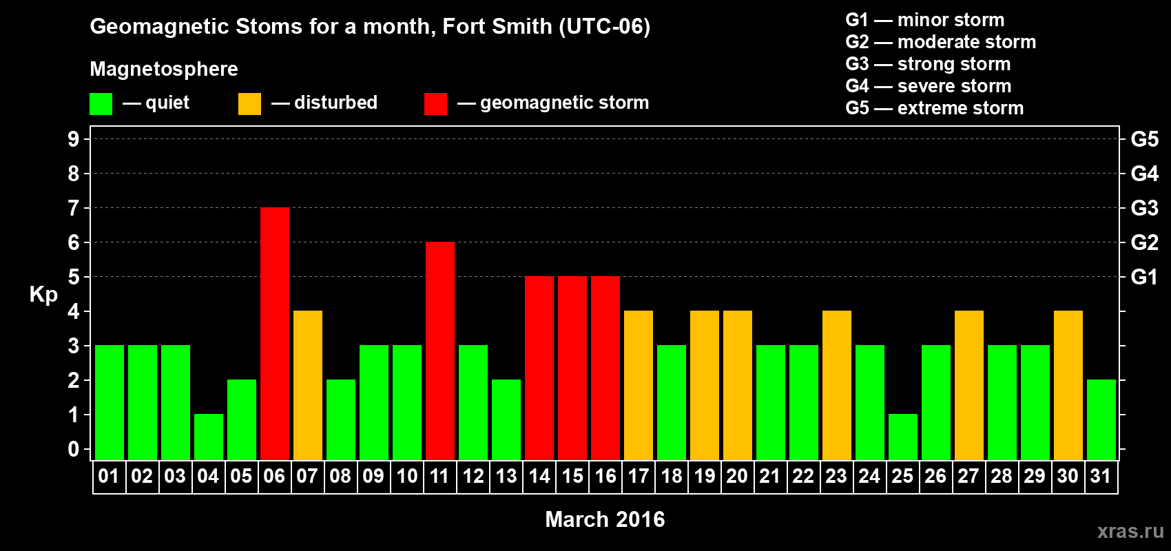Select the orange bar for day 19
Image resolution: width=1171 pixels, height=551 pixels.
705,385
